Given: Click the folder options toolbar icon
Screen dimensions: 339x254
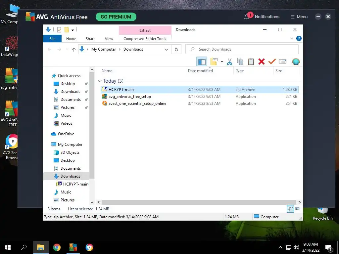Looking at the screenshot, I should (x=214, y=62).
